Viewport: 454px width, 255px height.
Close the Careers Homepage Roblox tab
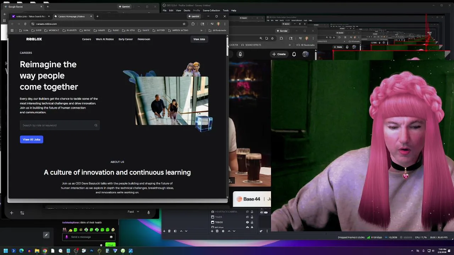click(91, 16)
